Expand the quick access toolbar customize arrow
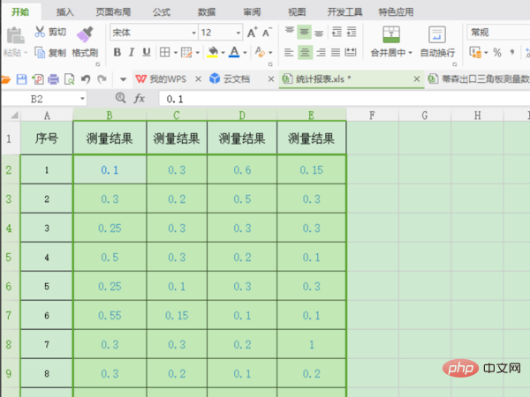 [x=124, y=79]
